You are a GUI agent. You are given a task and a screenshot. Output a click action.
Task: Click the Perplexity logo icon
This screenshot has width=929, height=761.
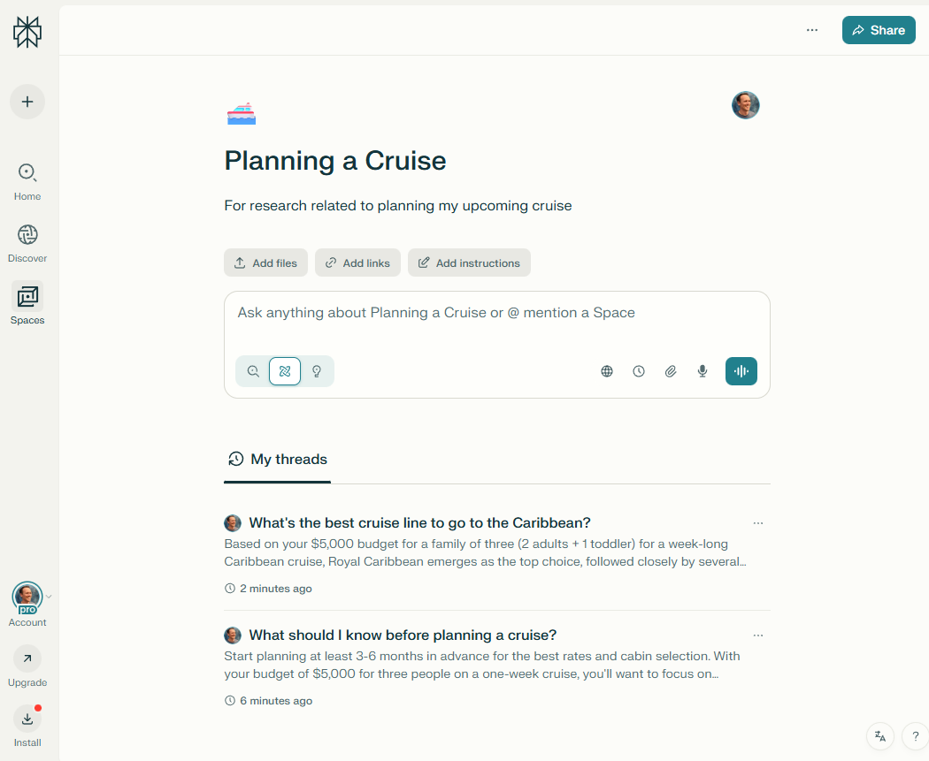tap(27, 31)
